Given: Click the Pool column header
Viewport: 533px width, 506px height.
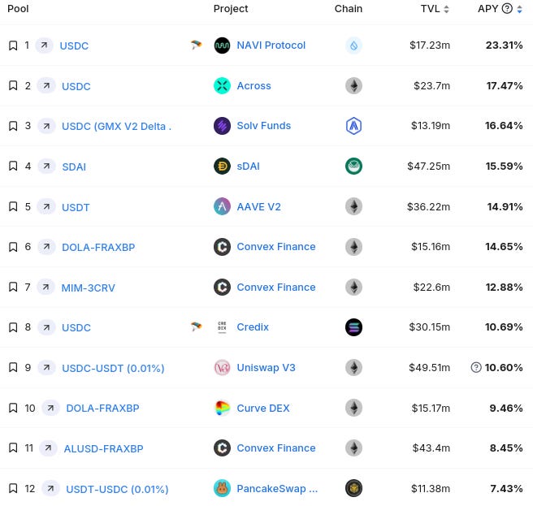Looking at the screenshot, I should (x=18, y=8).
